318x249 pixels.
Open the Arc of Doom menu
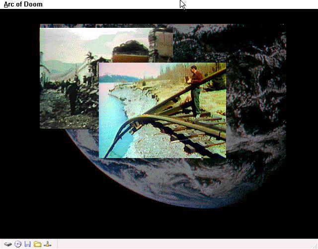(x=23, y=4)
